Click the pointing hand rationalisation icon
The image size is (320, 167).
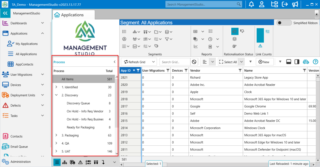click(x=234, y=46)
